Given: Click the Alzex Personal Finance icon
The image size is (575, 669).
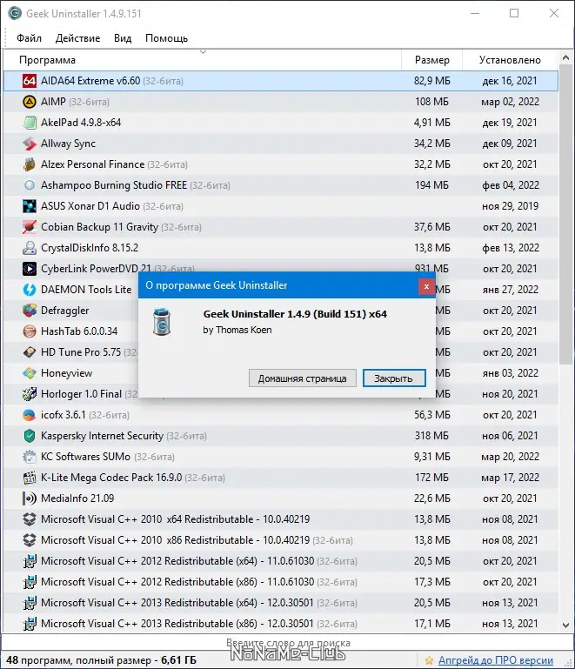Looking at the screenshot, I should tap(29, 164).
